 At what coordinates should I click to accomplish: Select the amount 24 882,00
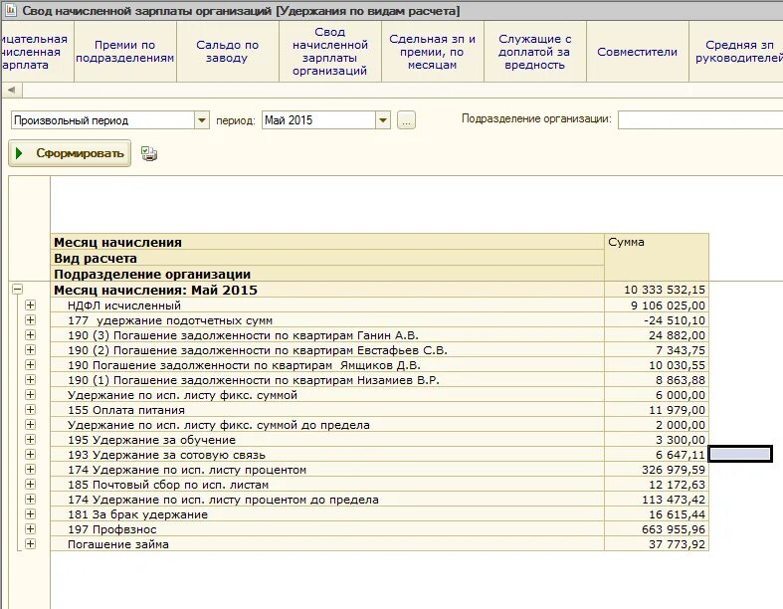[x=657, y=335]
